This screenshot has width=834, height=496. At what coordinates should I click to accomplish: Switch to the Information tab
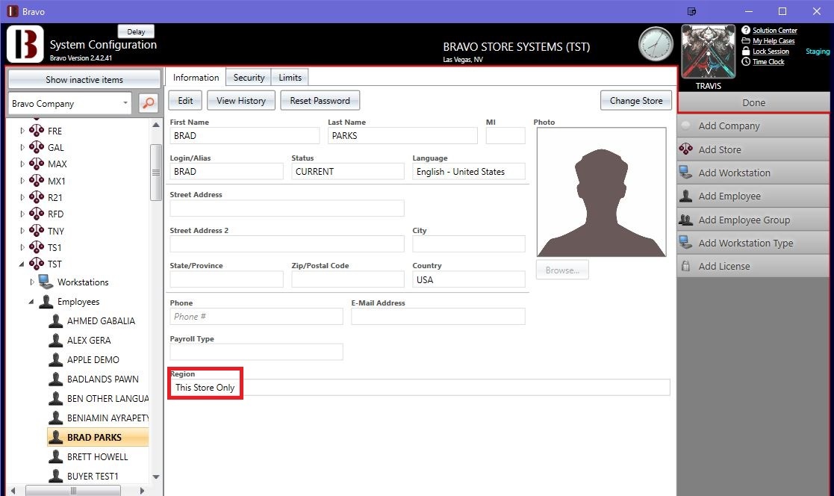click(x=196, y=77)
